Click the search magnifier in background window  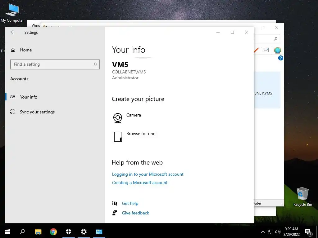click(275, 39)
